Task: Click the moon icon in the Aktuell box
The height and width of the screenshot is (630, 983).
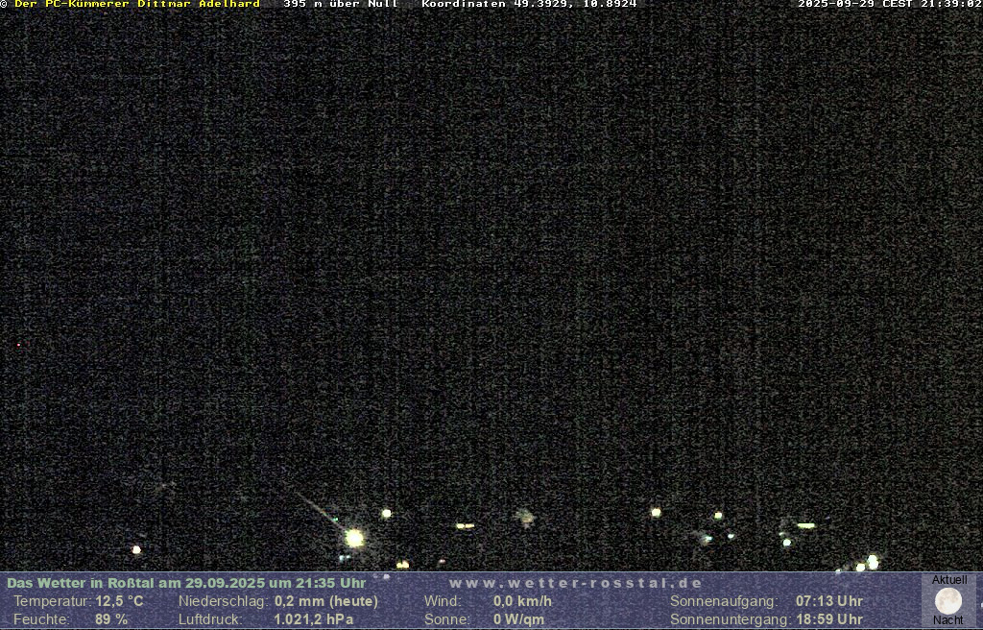Action: click(x=947, y=601)
